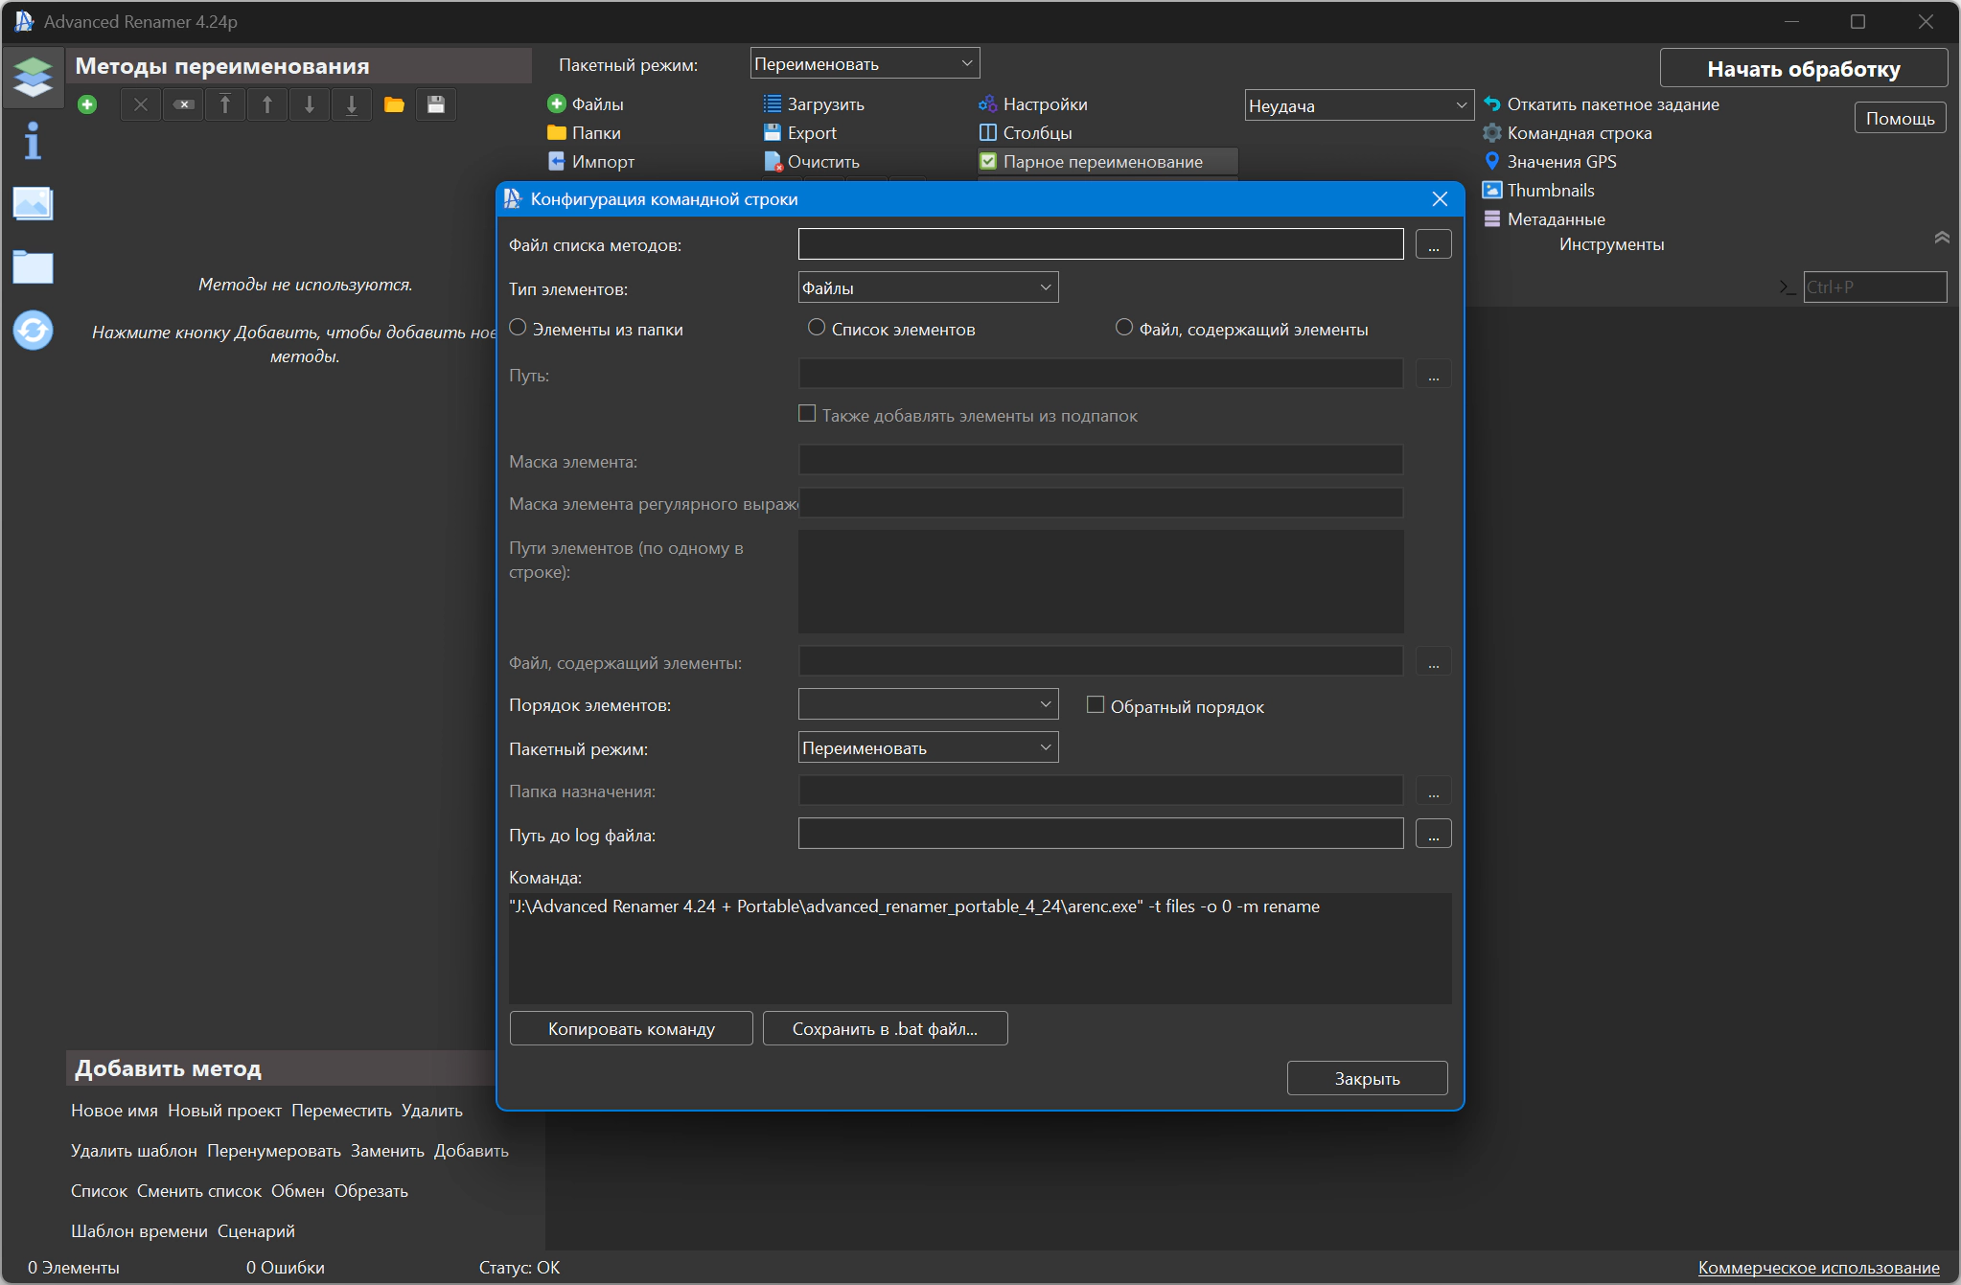This screenshot has width=1961, height=1285.
Task: Add Сценарий method
Action: point(256,1230)
